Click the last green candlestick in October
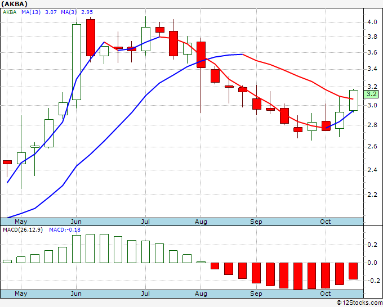The image size is (383, 307). pos(354,100)
